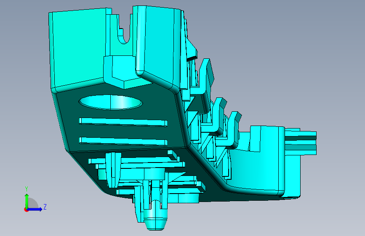The width and height of the screenshot is (365, 236).
Task: Select the oval hole on the dark face
Action: [111, 102]
